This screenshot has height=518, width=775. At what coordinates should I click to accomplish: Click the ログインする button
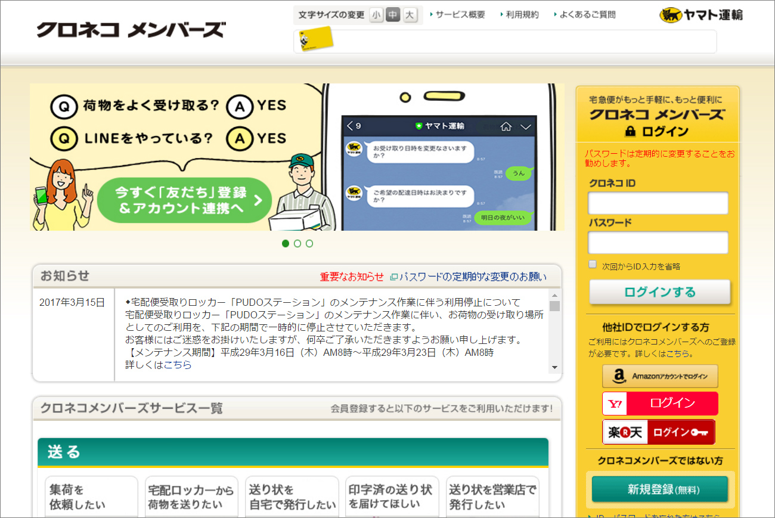tap(660, 292)
